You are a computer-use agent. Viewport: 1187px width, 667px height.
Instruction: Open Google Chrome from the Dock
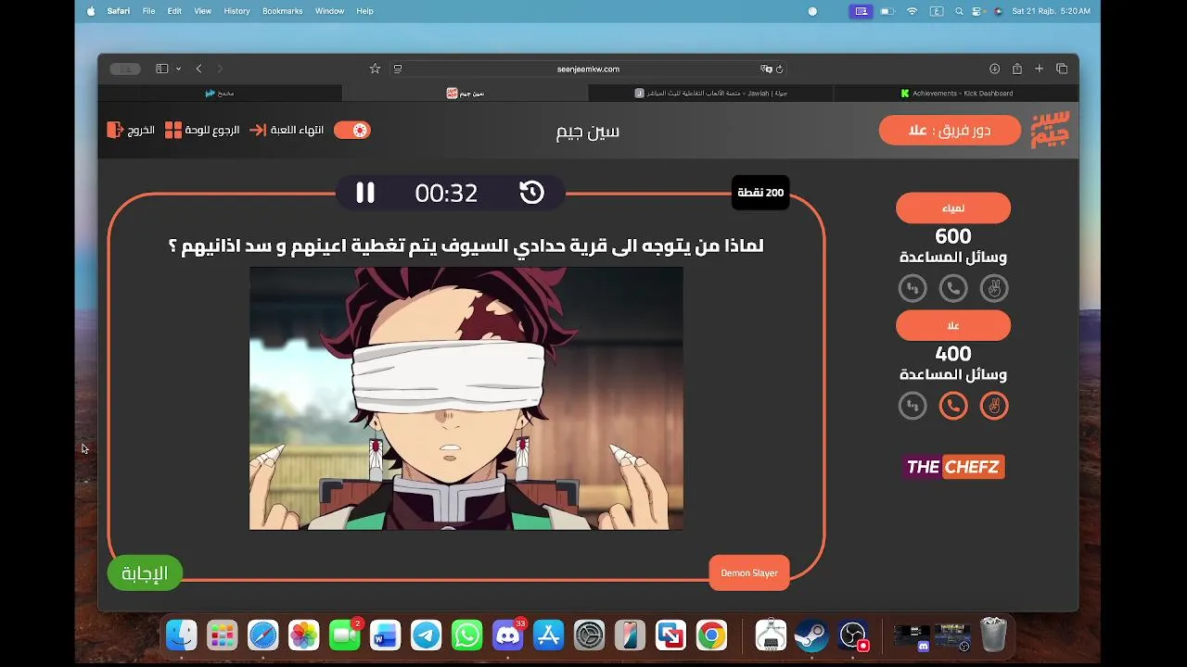(711, 635)
